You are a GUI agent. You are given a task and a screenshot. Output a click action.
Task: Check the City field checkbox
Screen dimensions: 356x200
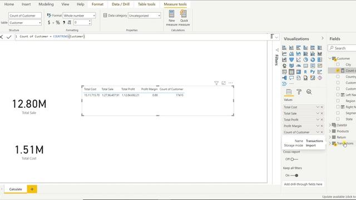click(x=338, y=64)
